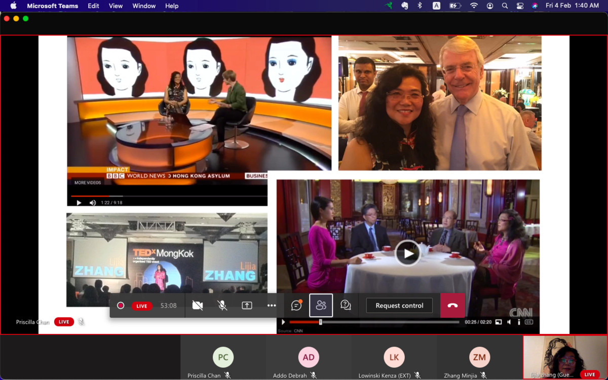The image size is (608, 380).
Task: Click the CNN video playhead marker
Action: tap(320, 322)
